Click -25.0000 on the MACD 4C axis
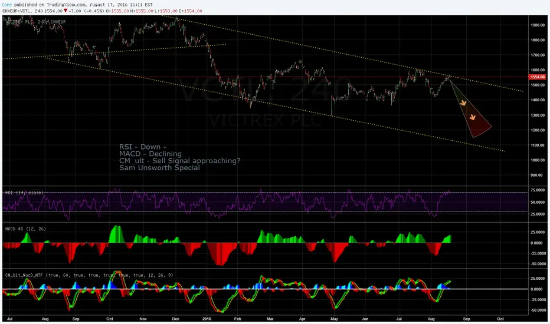This screenshot has height=324, width=550. pos(537,253)
